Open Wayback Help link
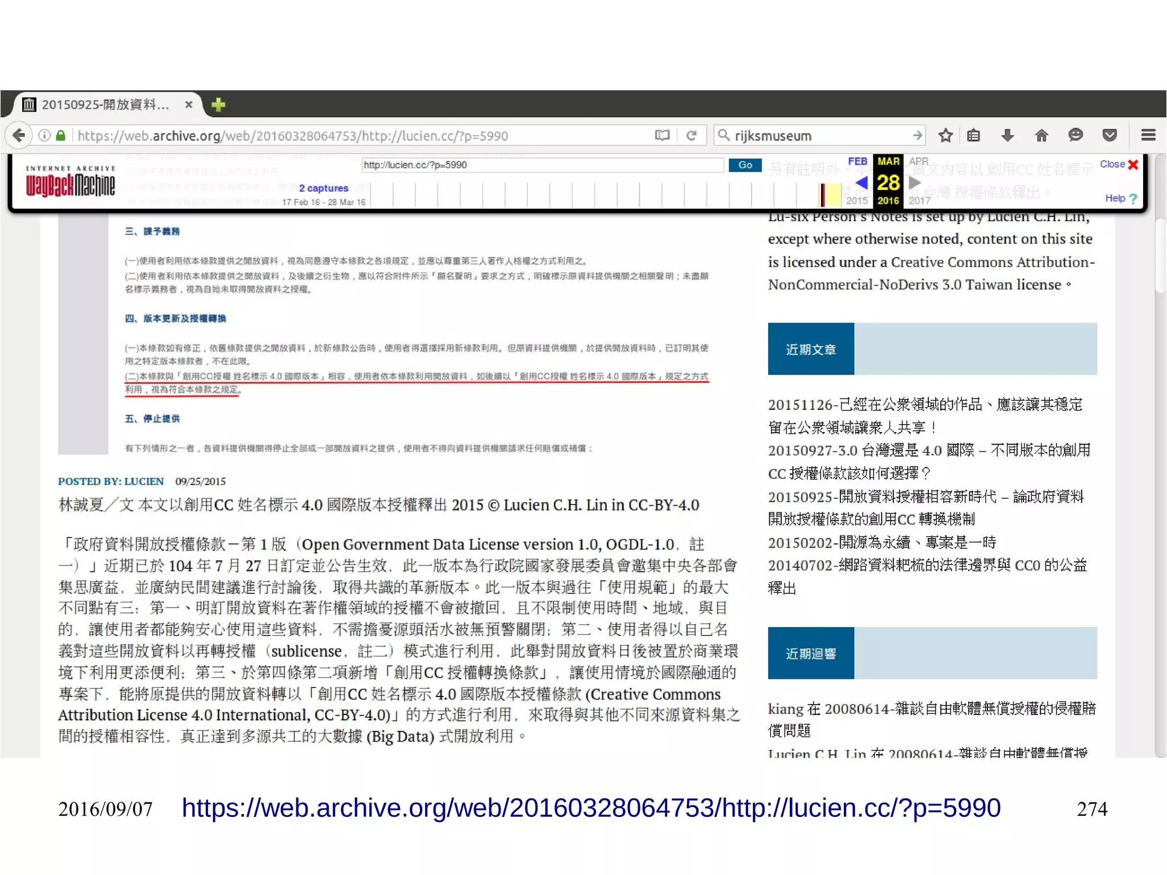Viewport: 1167px width, 875px height. (1121, 198)
